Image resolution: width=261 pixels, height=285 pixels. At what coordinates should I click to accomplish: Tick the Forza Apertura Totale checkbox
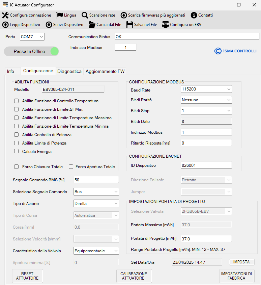tap(71, 166)
